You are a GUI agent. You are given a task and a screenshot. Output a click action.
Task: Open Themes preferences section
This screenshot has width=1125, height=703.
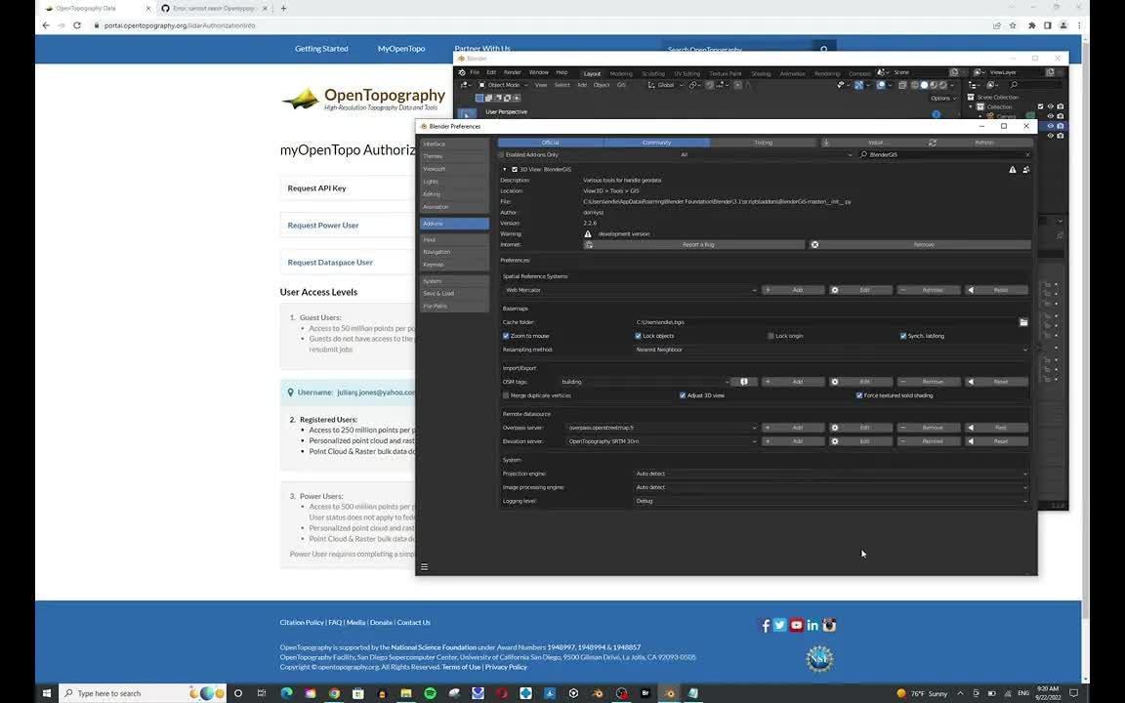(454, 156)
